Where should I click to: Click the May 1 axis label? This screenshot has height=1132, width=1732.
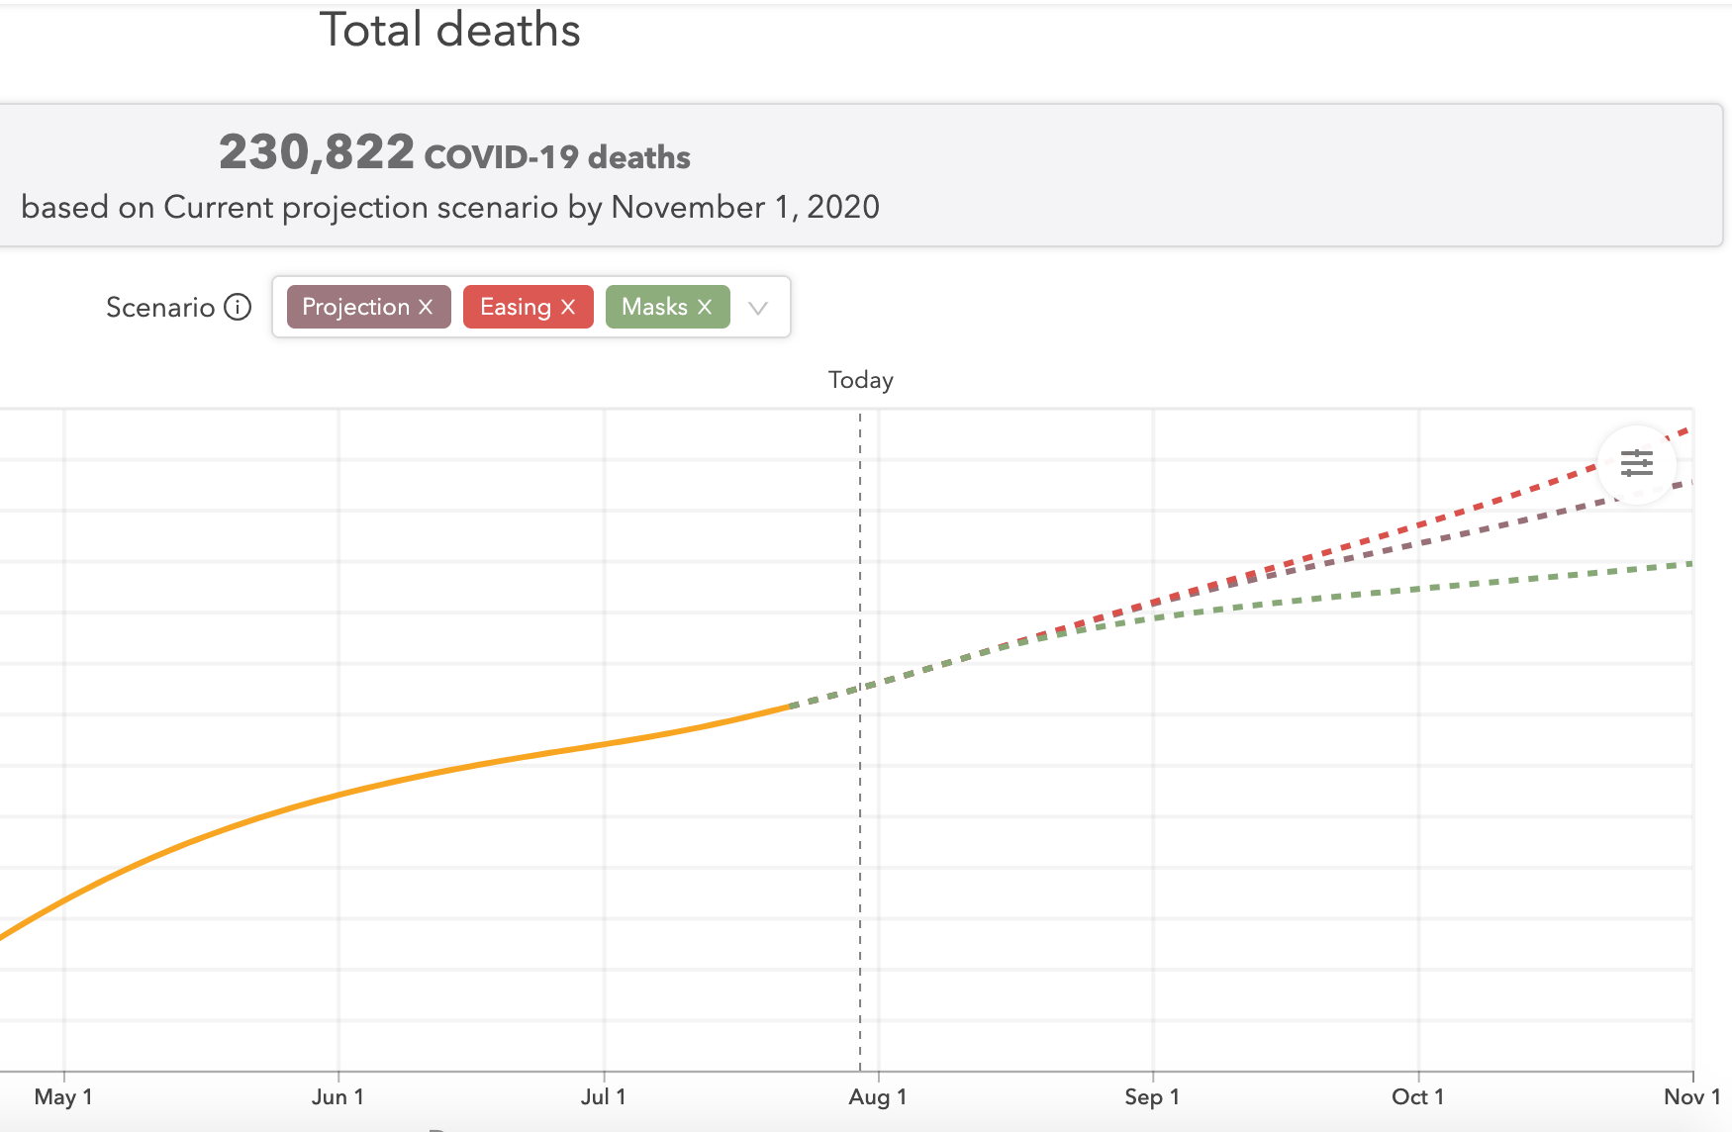[63, 1096]
